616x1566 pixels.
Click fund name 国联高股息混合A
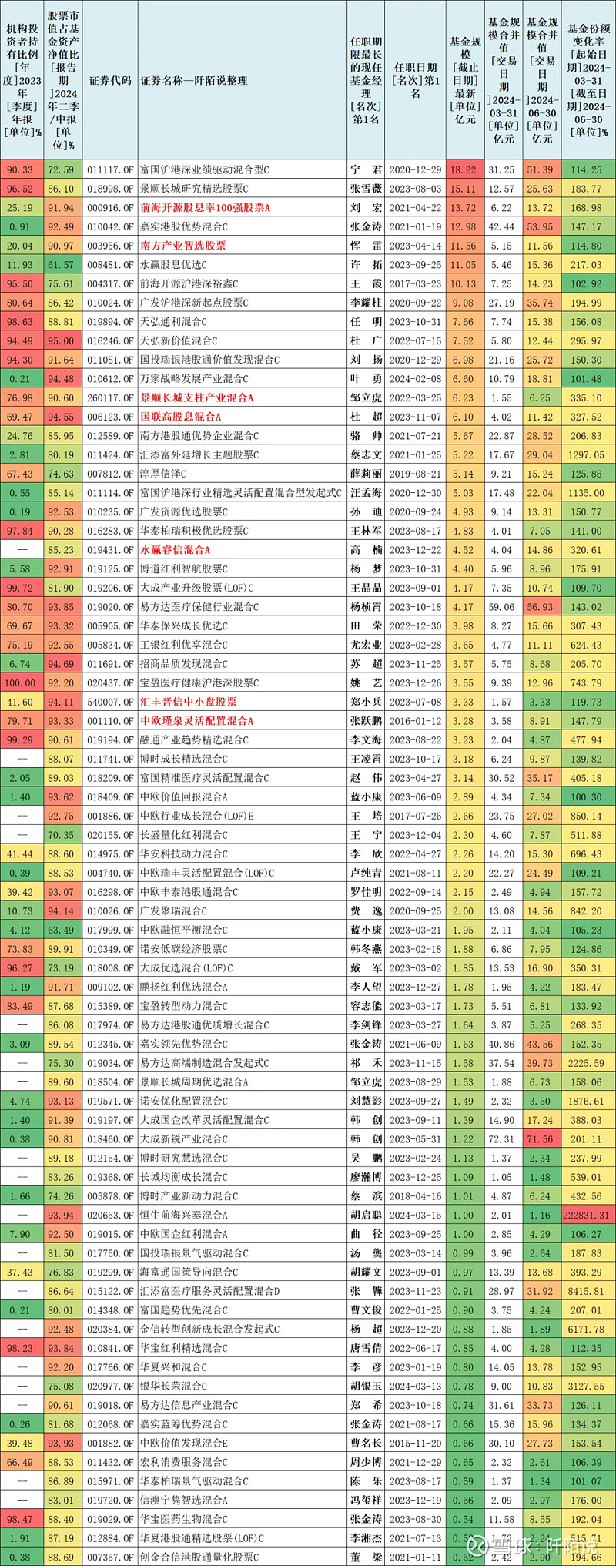tap(180, 417)
